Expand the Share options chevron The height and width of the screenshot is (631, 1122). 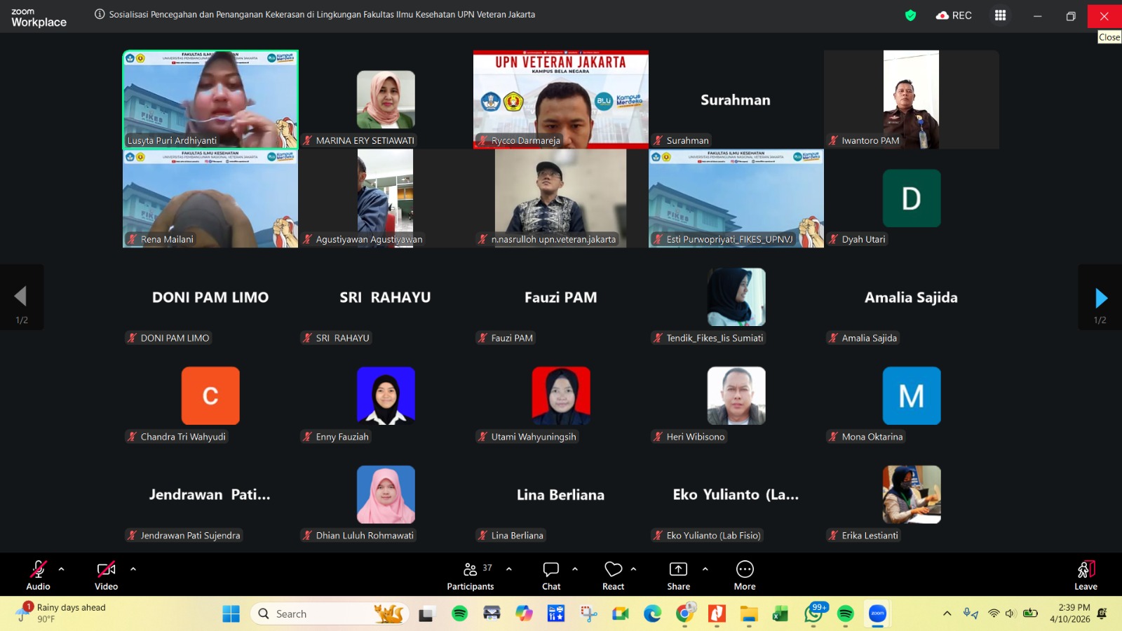pyautogui.click(x=705, y=569)
